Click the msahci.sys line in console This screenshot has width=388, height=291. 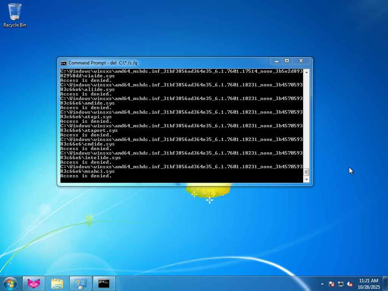pyautogui.click(x=88, y=171)
